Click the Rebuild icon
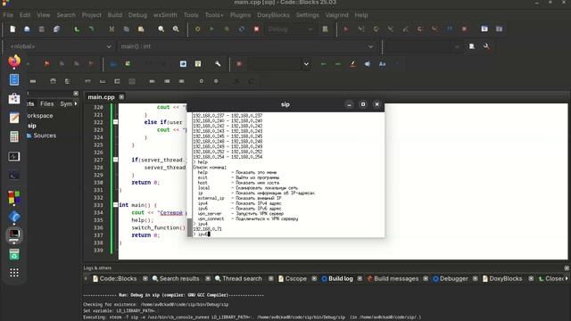 pyautogui.click(x=242, y=29)
